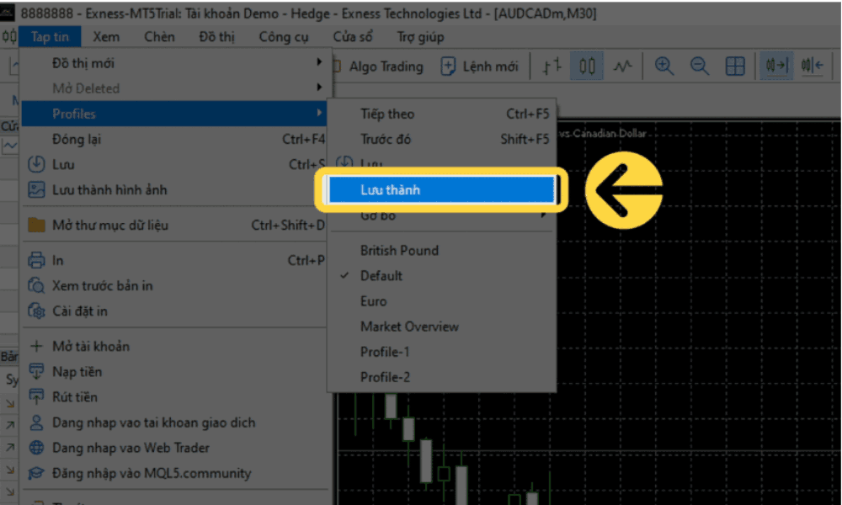Select British Pound profile
Viewport: 842px width, 505px height.
tap(399, 250)
